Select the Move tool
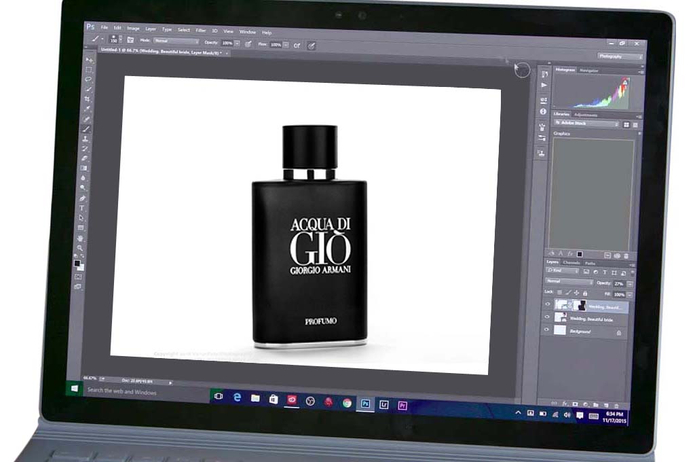 [90, 59]
